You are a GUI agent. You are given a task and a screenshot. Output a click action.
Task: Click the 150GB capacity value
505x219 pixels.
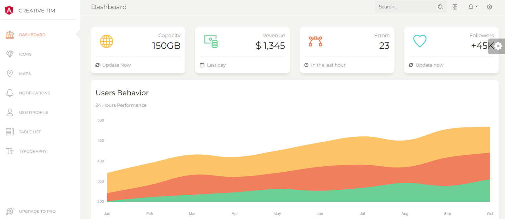point(166,46)
